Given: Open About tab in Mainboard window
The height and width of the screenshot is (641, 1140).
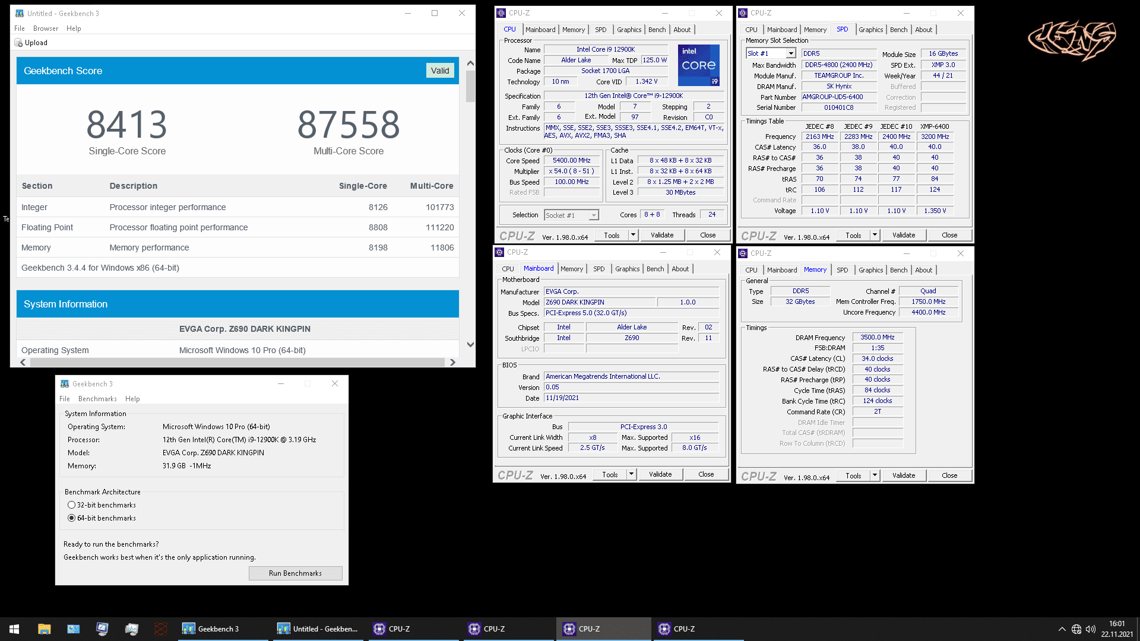Looking at the screenshot, I should coord(680,269).
